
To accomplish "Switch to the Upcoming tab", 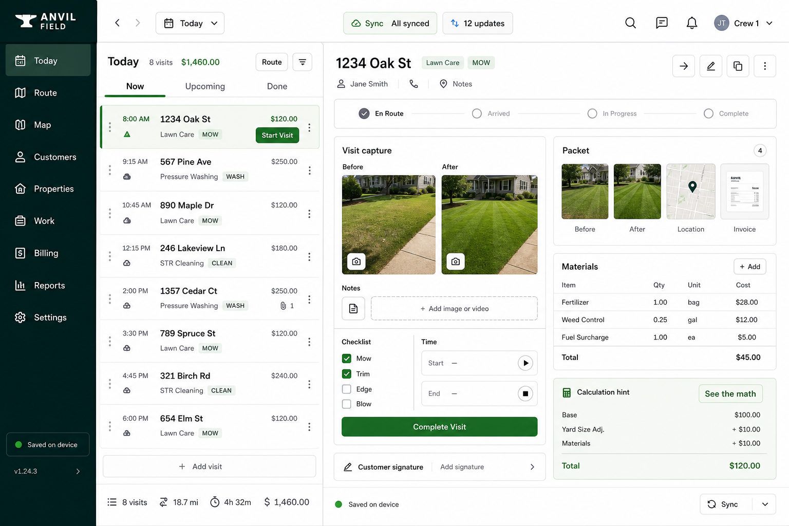I will (205, 86).
